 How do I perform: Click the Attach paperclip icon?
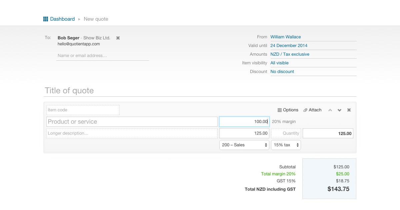coord(305,110)
